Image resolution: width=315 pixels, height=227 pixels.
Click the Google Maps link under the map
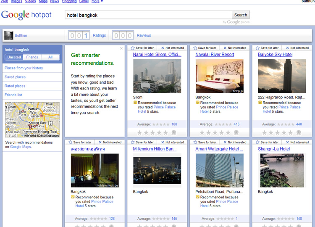click(x=21, y=147)
